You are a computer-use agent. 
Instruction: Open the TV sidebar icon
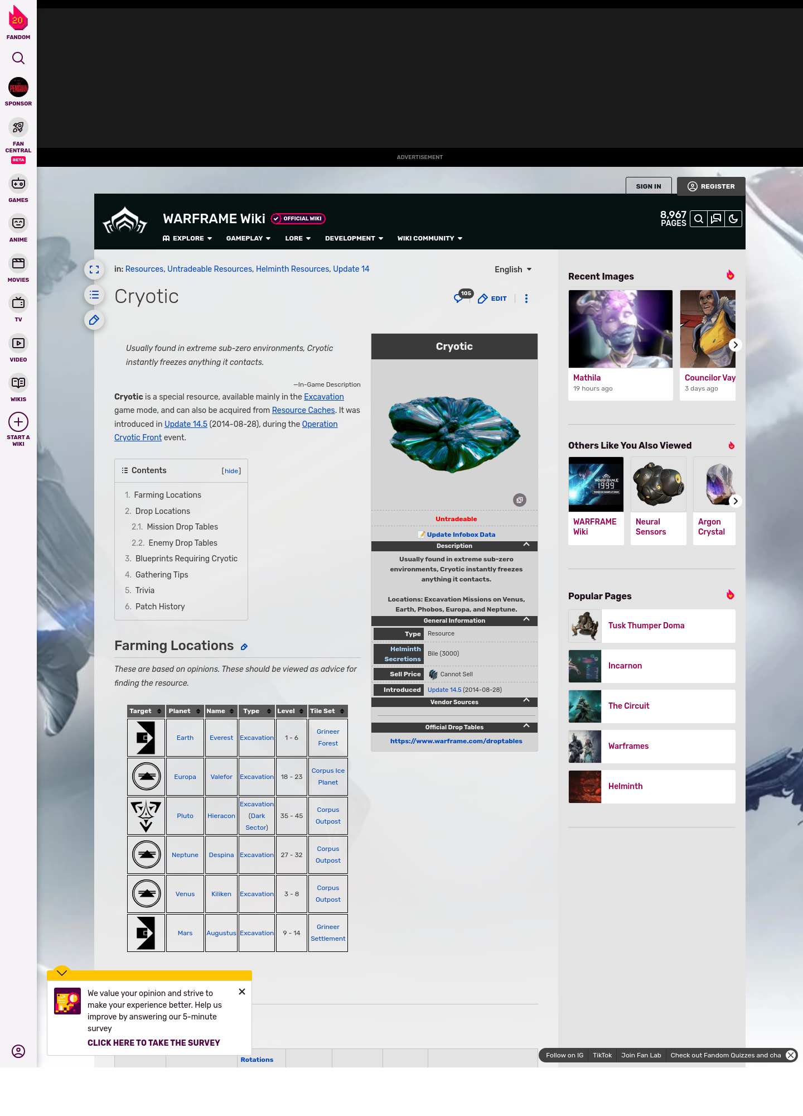[18, 303]
